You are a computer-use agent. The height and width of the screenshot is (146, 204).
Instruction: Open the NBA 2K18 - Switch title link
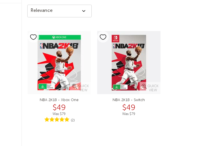[x=129, y=100]
